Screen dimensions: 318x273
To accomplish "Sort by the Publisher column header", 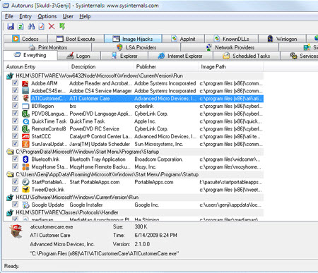I will pos(166,67).
